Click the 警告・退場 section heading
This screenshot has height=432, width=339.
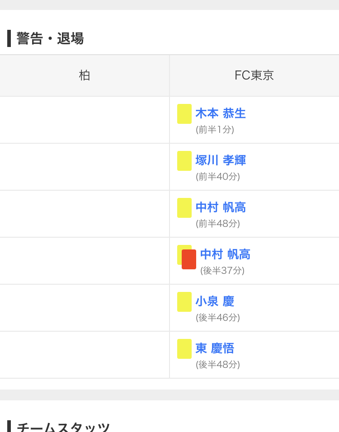click(50, 38)
